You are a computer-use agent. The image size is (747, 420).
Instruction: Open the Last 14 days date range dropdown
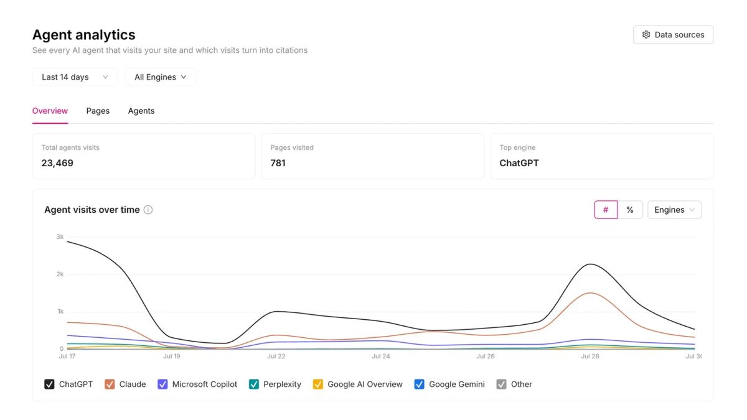point(75,77)
